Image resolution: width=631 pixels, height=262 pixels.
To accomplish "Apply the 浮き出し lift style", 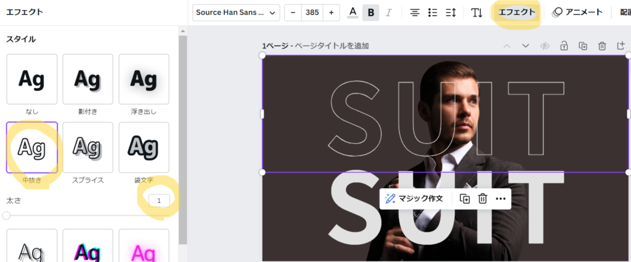I will (x=144, y=79).
